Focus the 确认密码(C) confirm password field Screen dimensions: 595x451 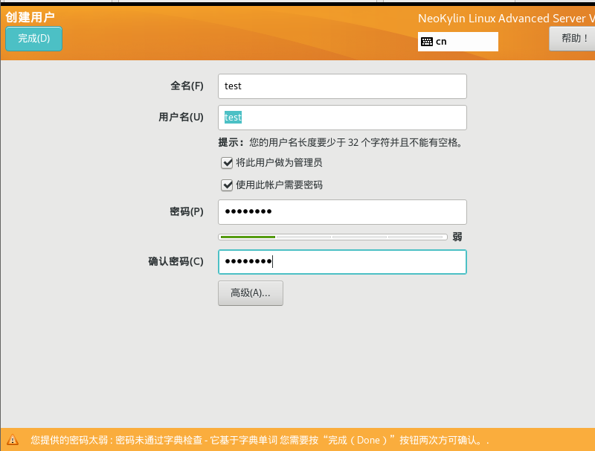pos(342,262)
